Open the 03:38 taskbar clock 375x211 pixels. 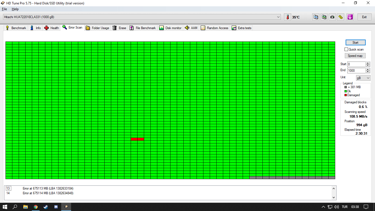[x=355, y=207]
